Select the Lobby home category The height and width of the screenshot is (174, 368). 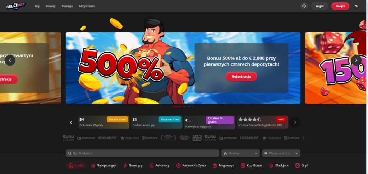tap(76, 165)
